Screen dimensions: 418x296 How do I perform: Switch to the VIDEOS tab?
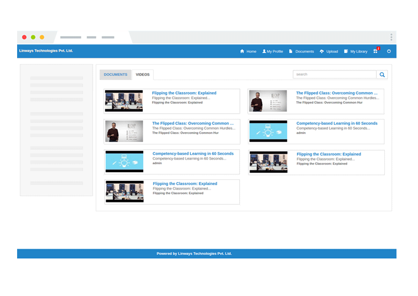click(143, 74)
